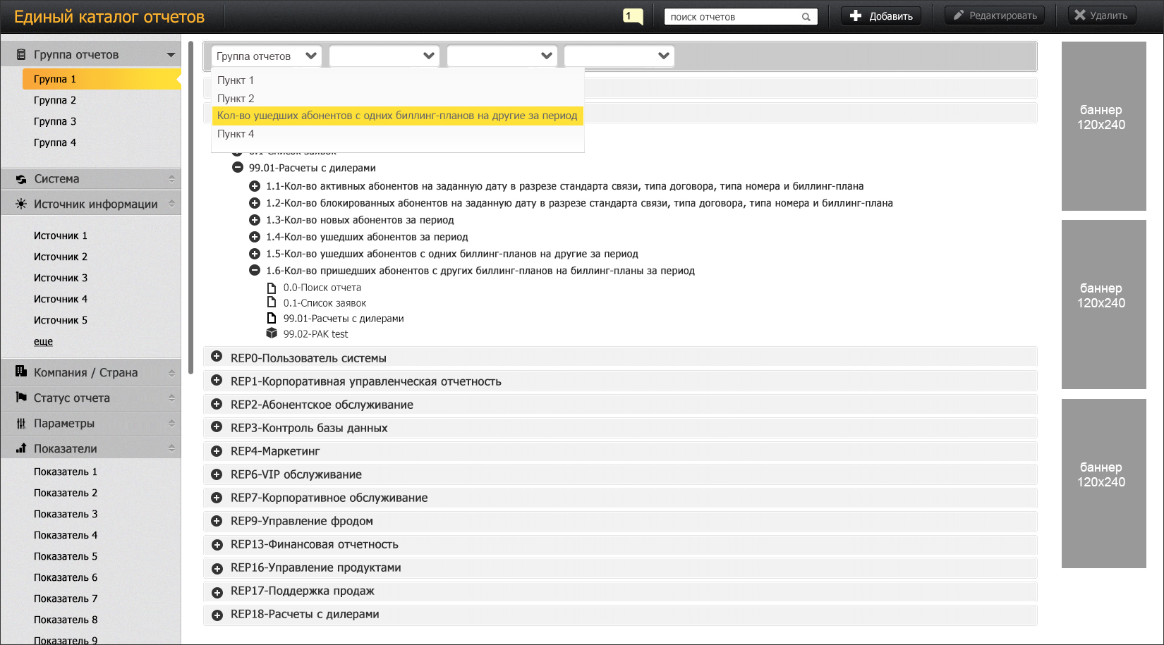Click the еще link under sources
This screenshot has height=645, width=1164.
[43, 341]
